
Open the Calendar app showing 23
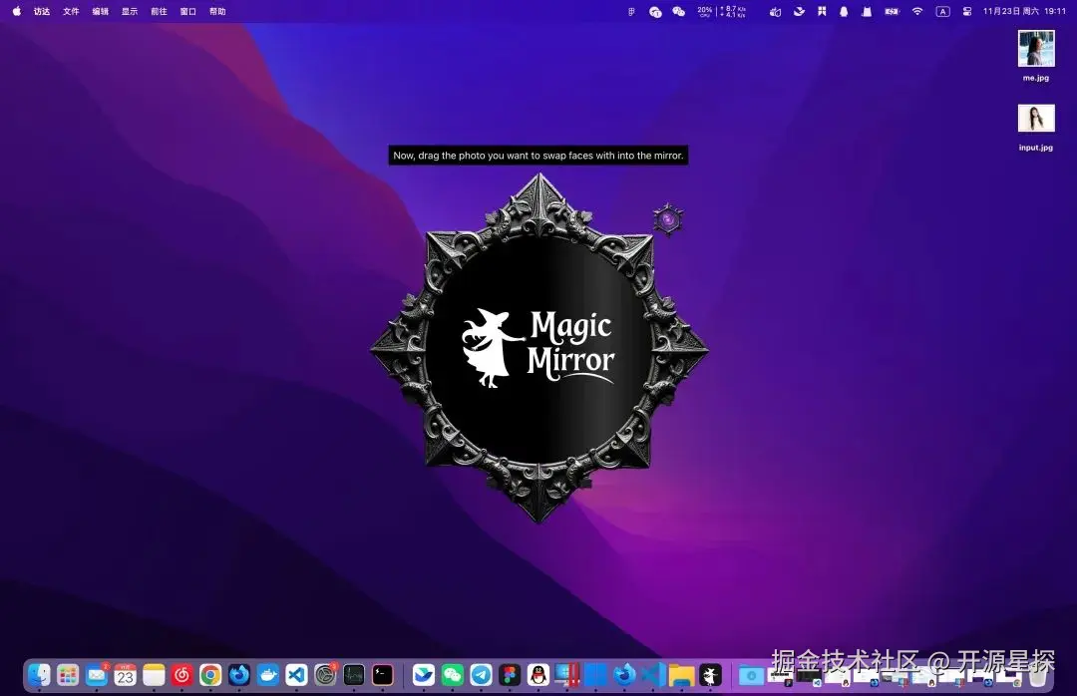click(125, 675)
